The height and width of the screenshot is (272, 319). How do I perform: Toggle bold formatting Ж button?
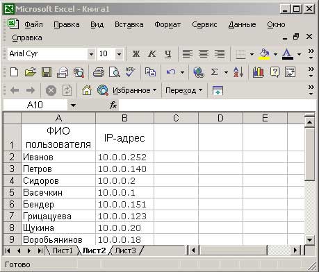[136, 54]
